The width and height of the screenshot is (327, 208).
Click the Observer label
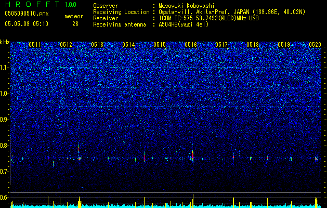pos(106,6)
